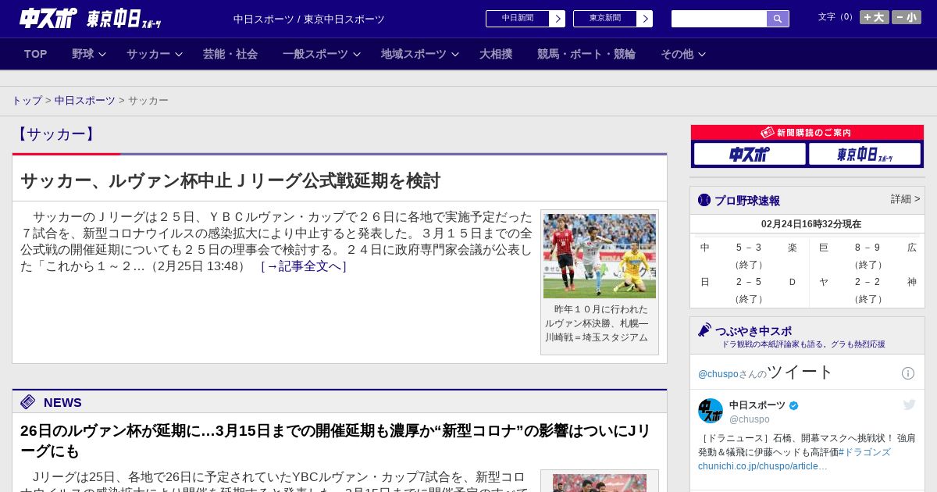937x492 pixels.
Task: Click ヤ 2-2 神 score cell
Action: click(867, 290)
